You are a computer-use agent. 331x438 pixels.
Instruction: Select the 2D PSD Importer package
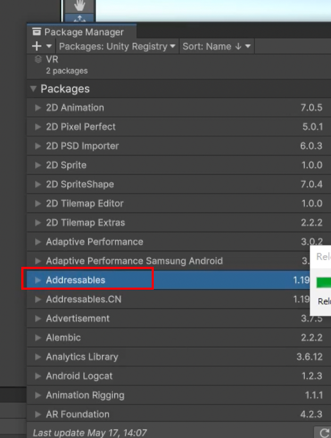tap(179, 146)
